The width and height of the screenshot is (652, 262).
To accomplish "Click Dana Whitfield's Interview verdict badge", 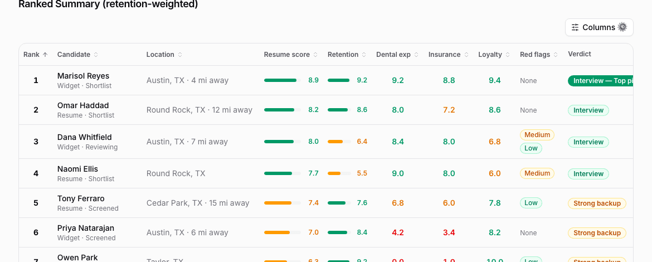I will click(x=588, y=142).
